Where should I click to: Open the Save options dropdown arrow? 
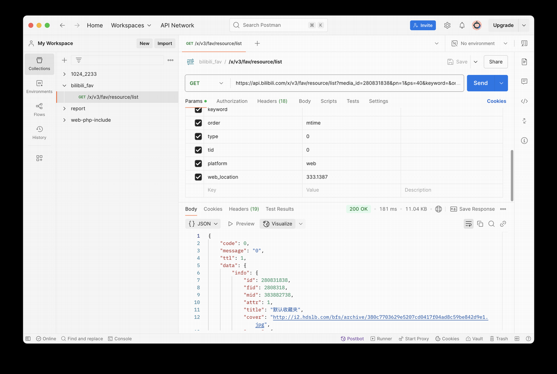tap(476, 61)
